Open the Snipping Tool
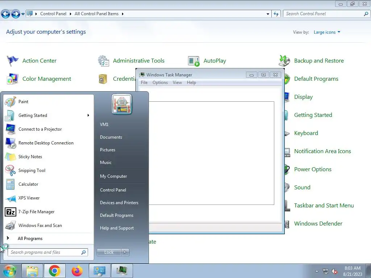Viewport: 371px width, 278px height. (32, 170)
